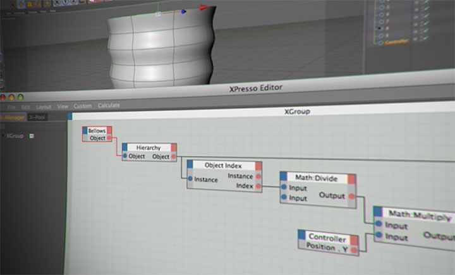This screenshot has height=275, width=455.
Task: Open Hierarchy node blue input ports corner
Action: [124, 147]
